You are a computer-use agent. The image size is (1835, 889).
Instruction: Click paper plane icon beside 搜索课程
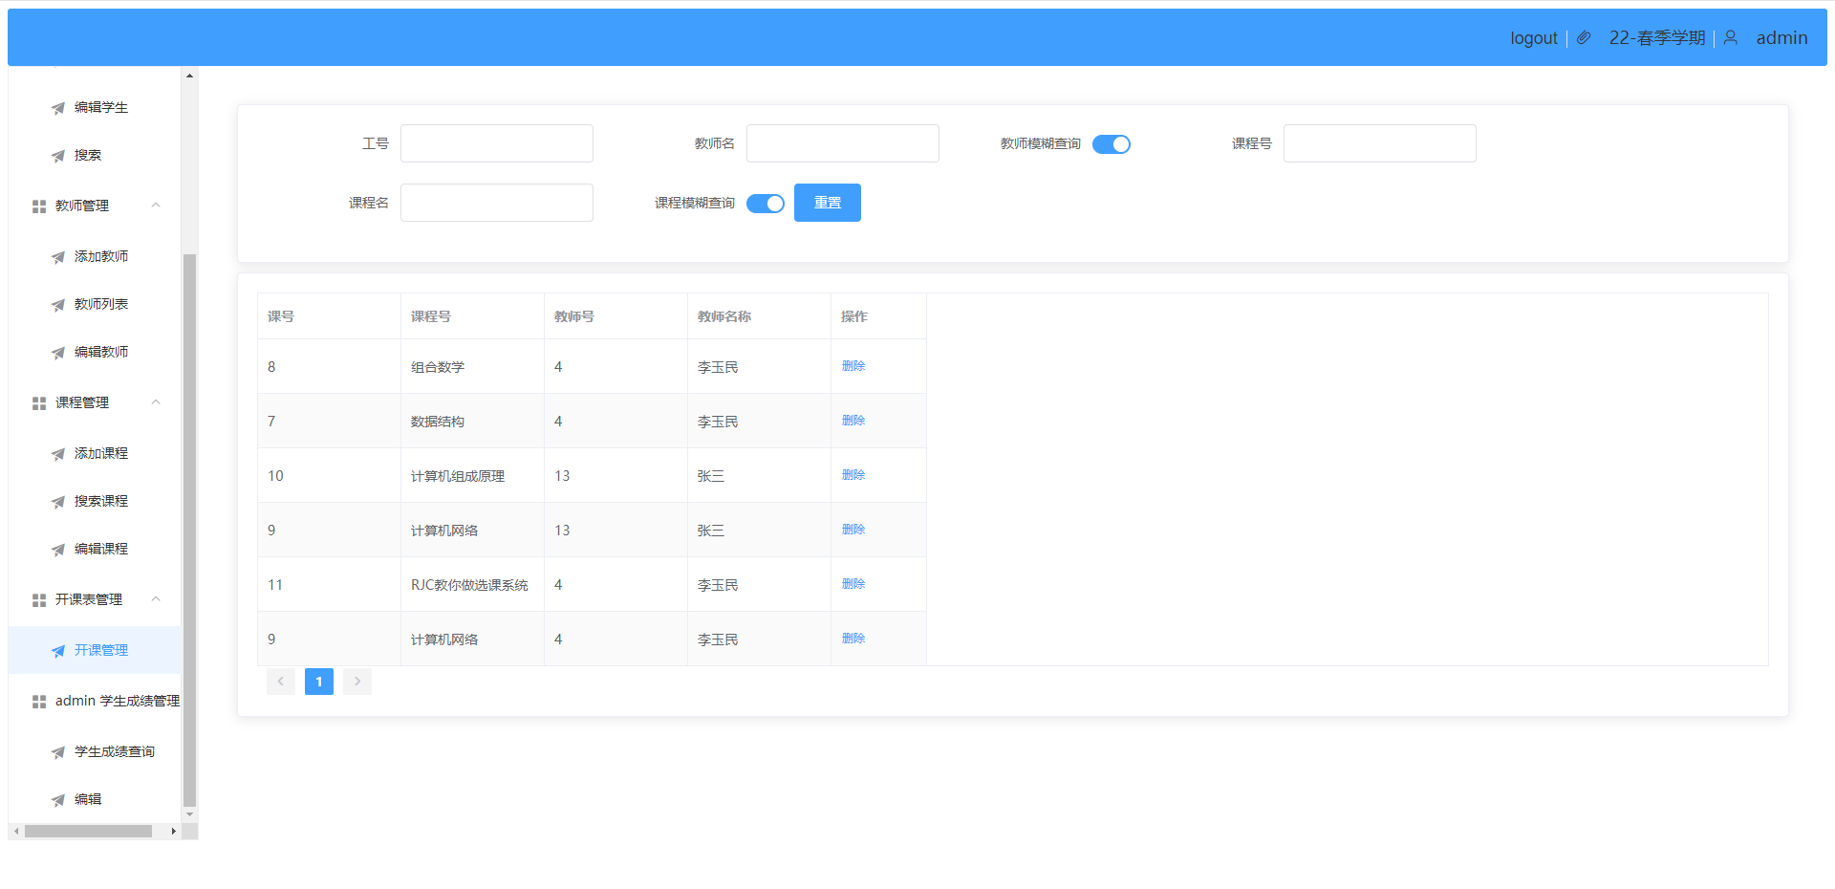coord(58,502)
